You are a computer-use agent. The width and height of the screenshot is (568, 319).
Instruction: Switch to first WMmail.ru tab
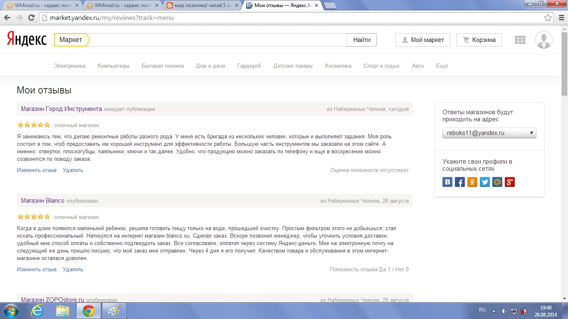coord(42,6)
